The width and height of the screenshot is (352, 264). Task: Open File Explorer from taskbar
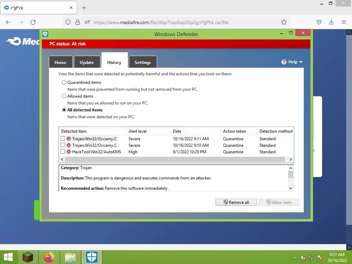coord(70,257)
